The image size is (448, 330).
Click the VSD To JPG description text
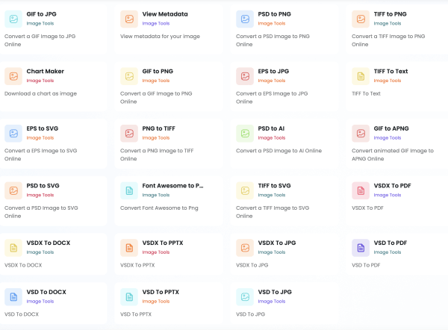(250, 314)
